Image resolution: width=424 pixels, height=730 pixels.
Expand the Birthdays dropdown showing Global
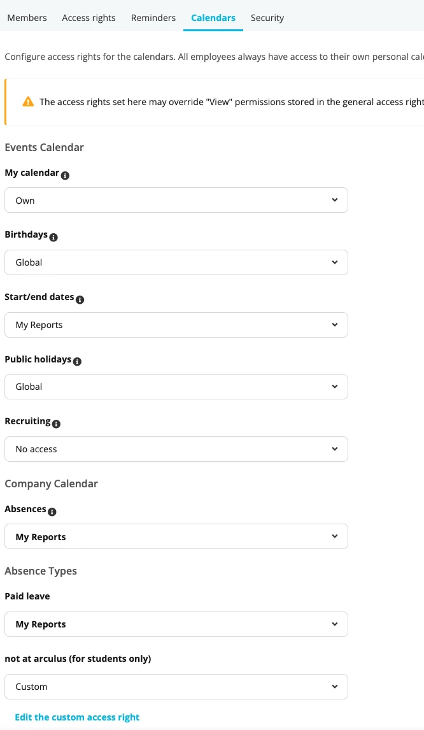point(176,262)
